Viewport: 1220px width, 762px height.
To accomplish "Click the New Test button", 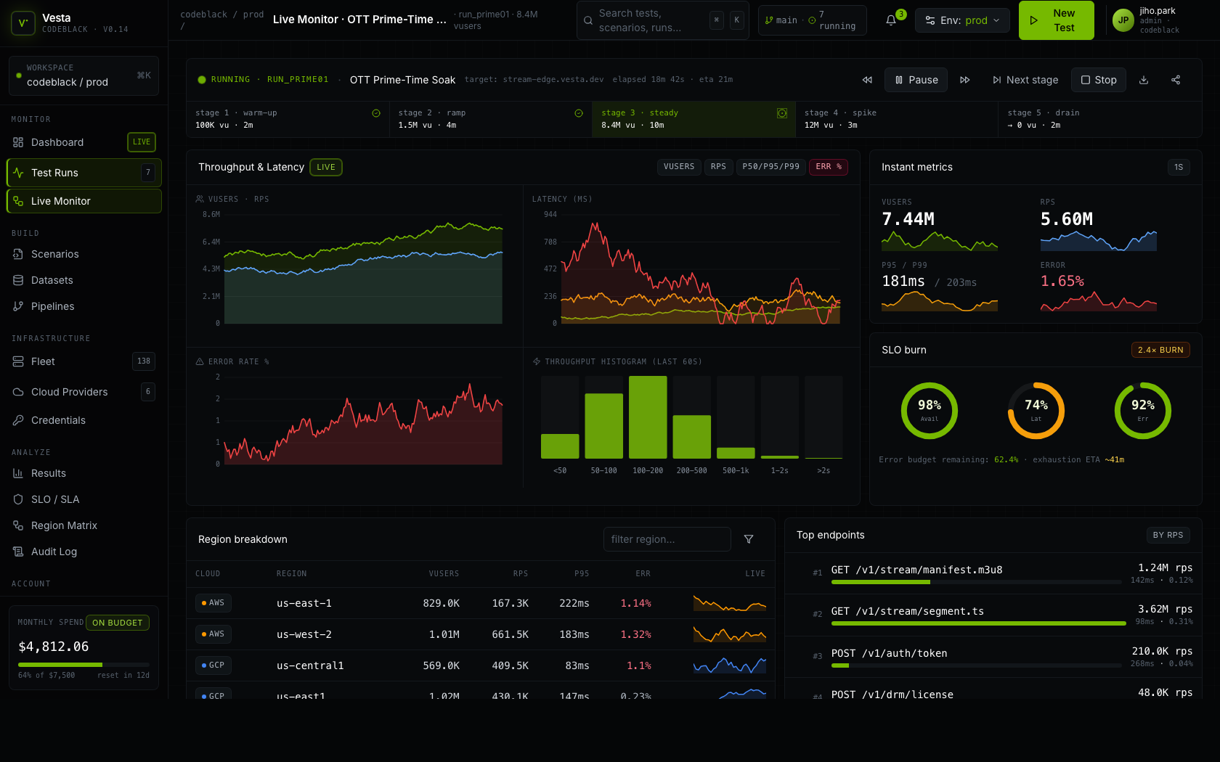I will pos(1056,20).
